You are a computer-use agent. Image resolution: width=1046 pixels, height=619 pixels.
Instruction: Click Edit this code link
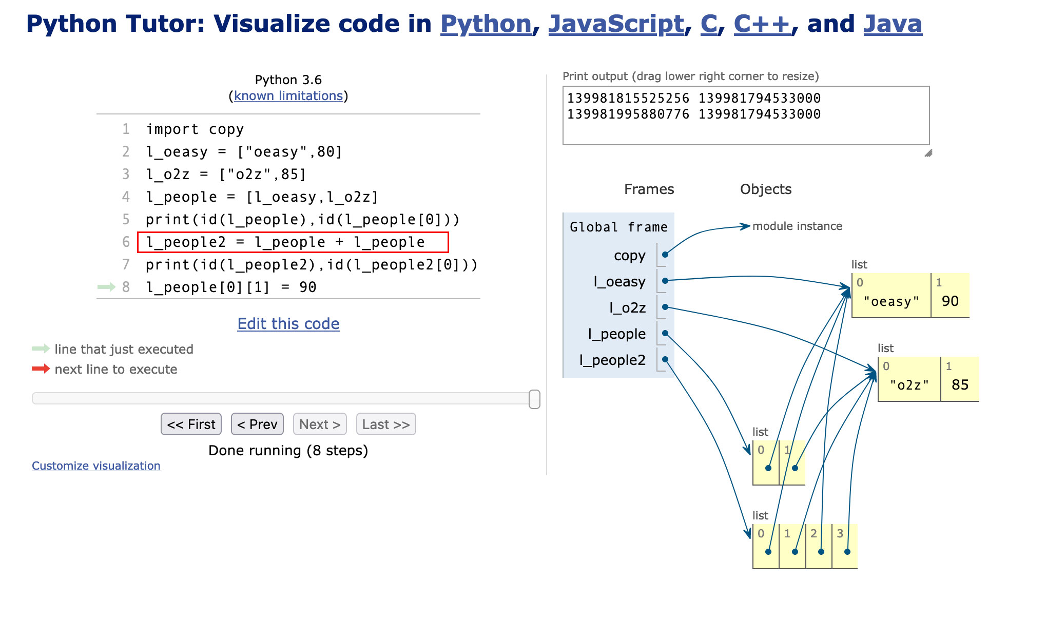pos(288,324)
